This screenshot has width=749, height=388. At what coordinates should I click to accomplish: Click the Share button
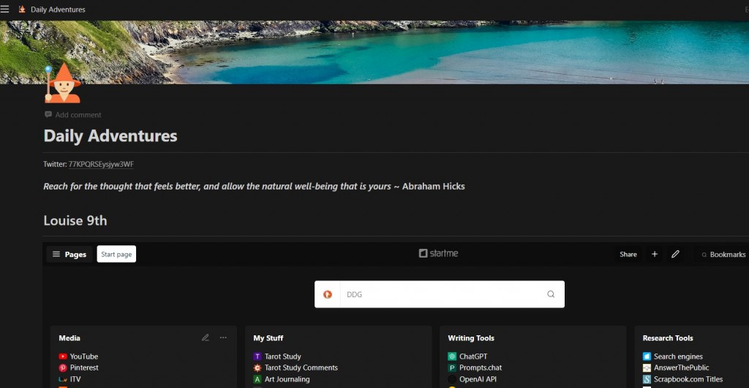[x=628, y=254]
